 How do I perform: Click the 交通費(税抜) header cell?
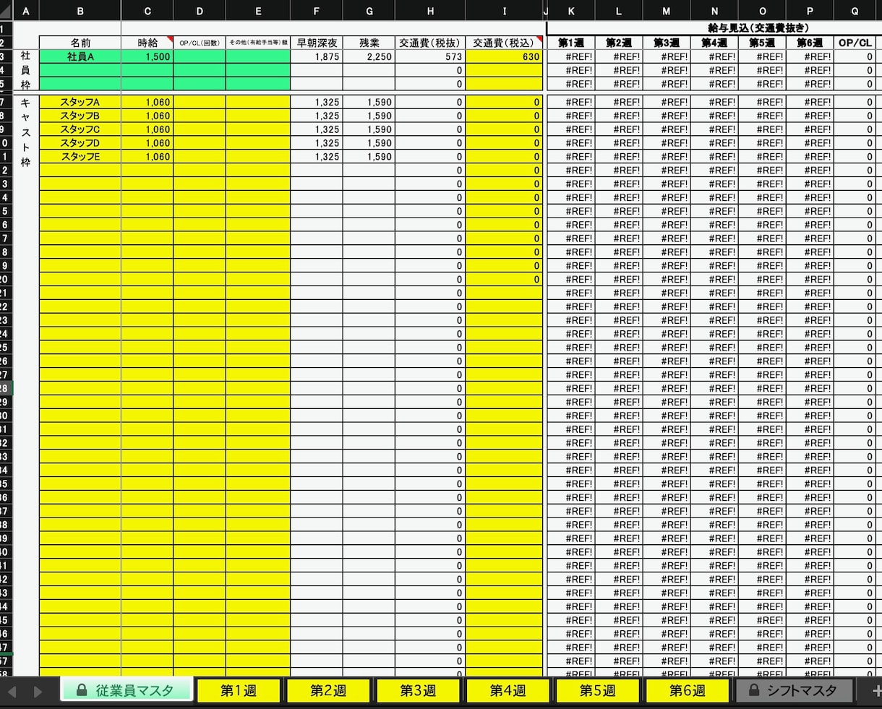430,43
